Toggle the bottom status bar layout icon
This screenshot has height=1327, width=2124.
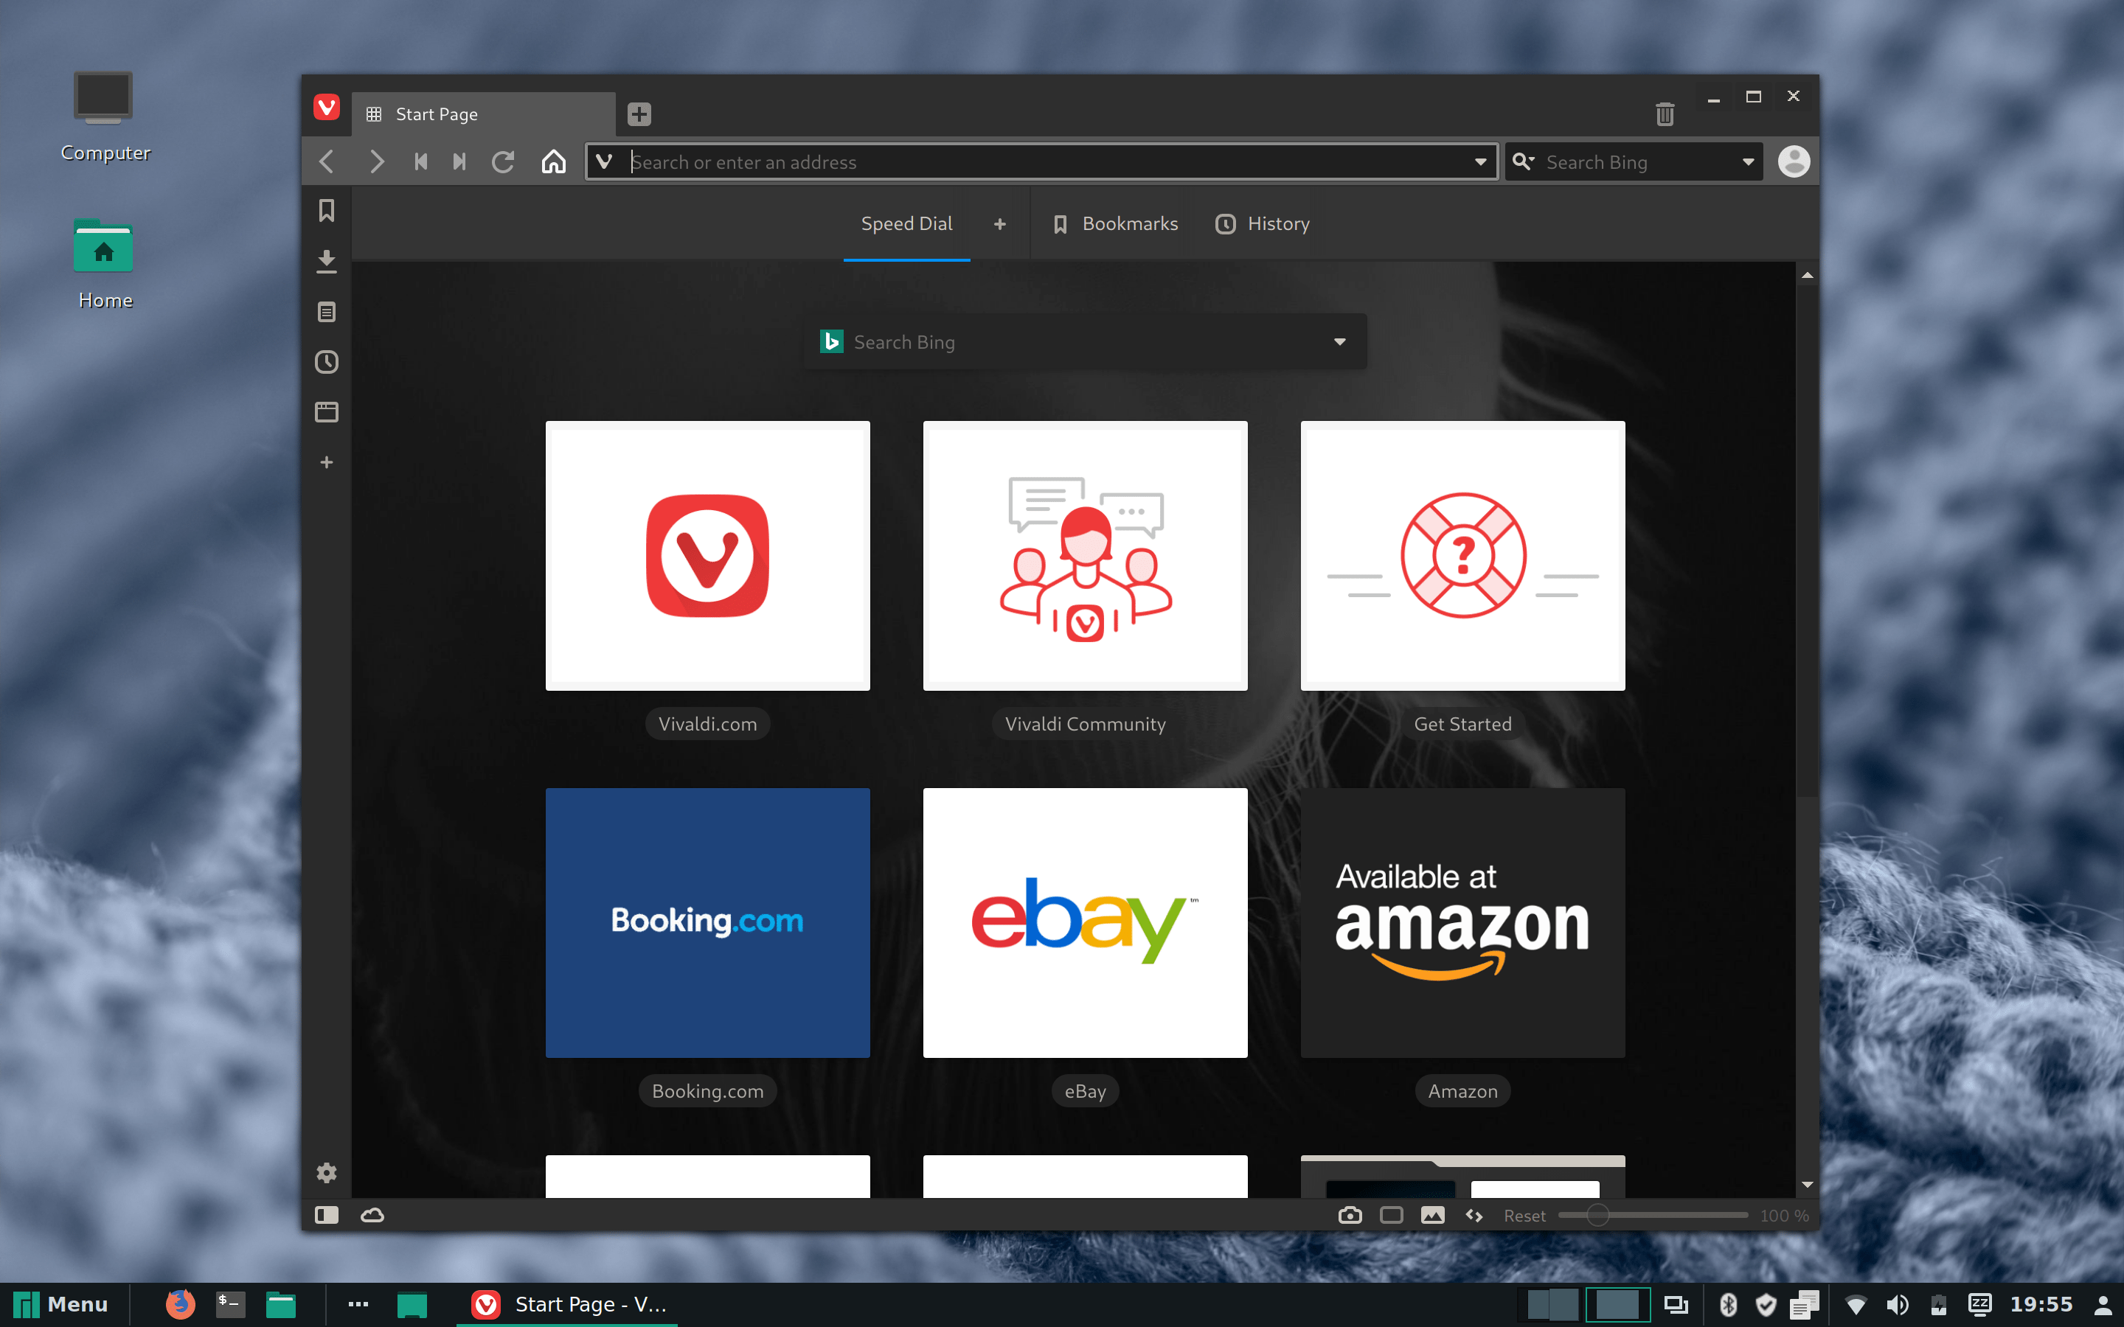tap(327, 1216)
